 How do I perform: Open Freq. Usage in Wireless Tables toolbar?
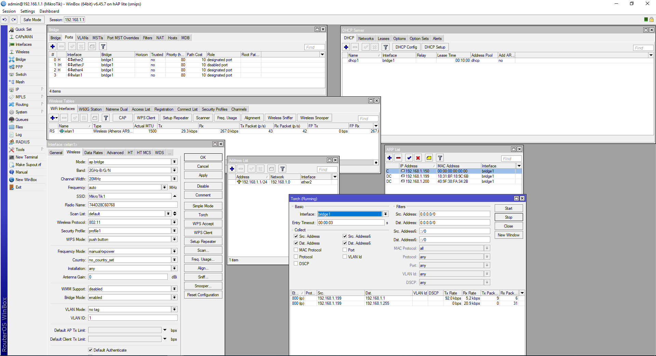pyautogui.click(x=227, y=118)
